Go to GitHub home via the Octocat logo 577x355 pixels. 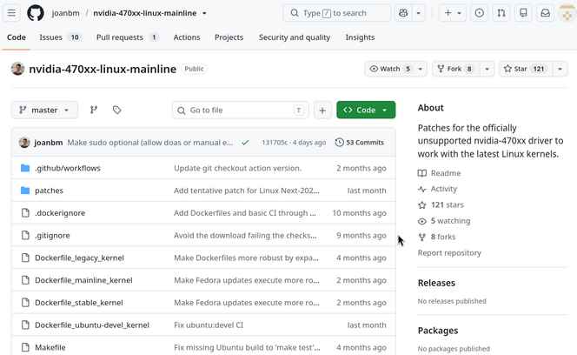[x=36, y=13]
